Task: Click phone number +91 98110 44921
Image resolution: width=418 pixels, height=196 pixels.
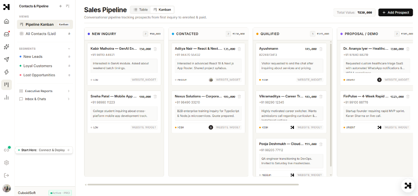Action: [102, 55]
